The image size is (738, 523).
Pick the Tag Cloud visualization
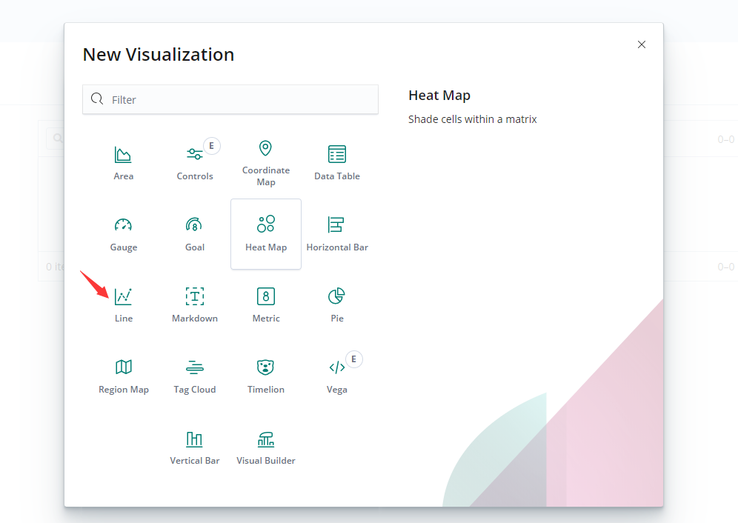pos(194,376)
